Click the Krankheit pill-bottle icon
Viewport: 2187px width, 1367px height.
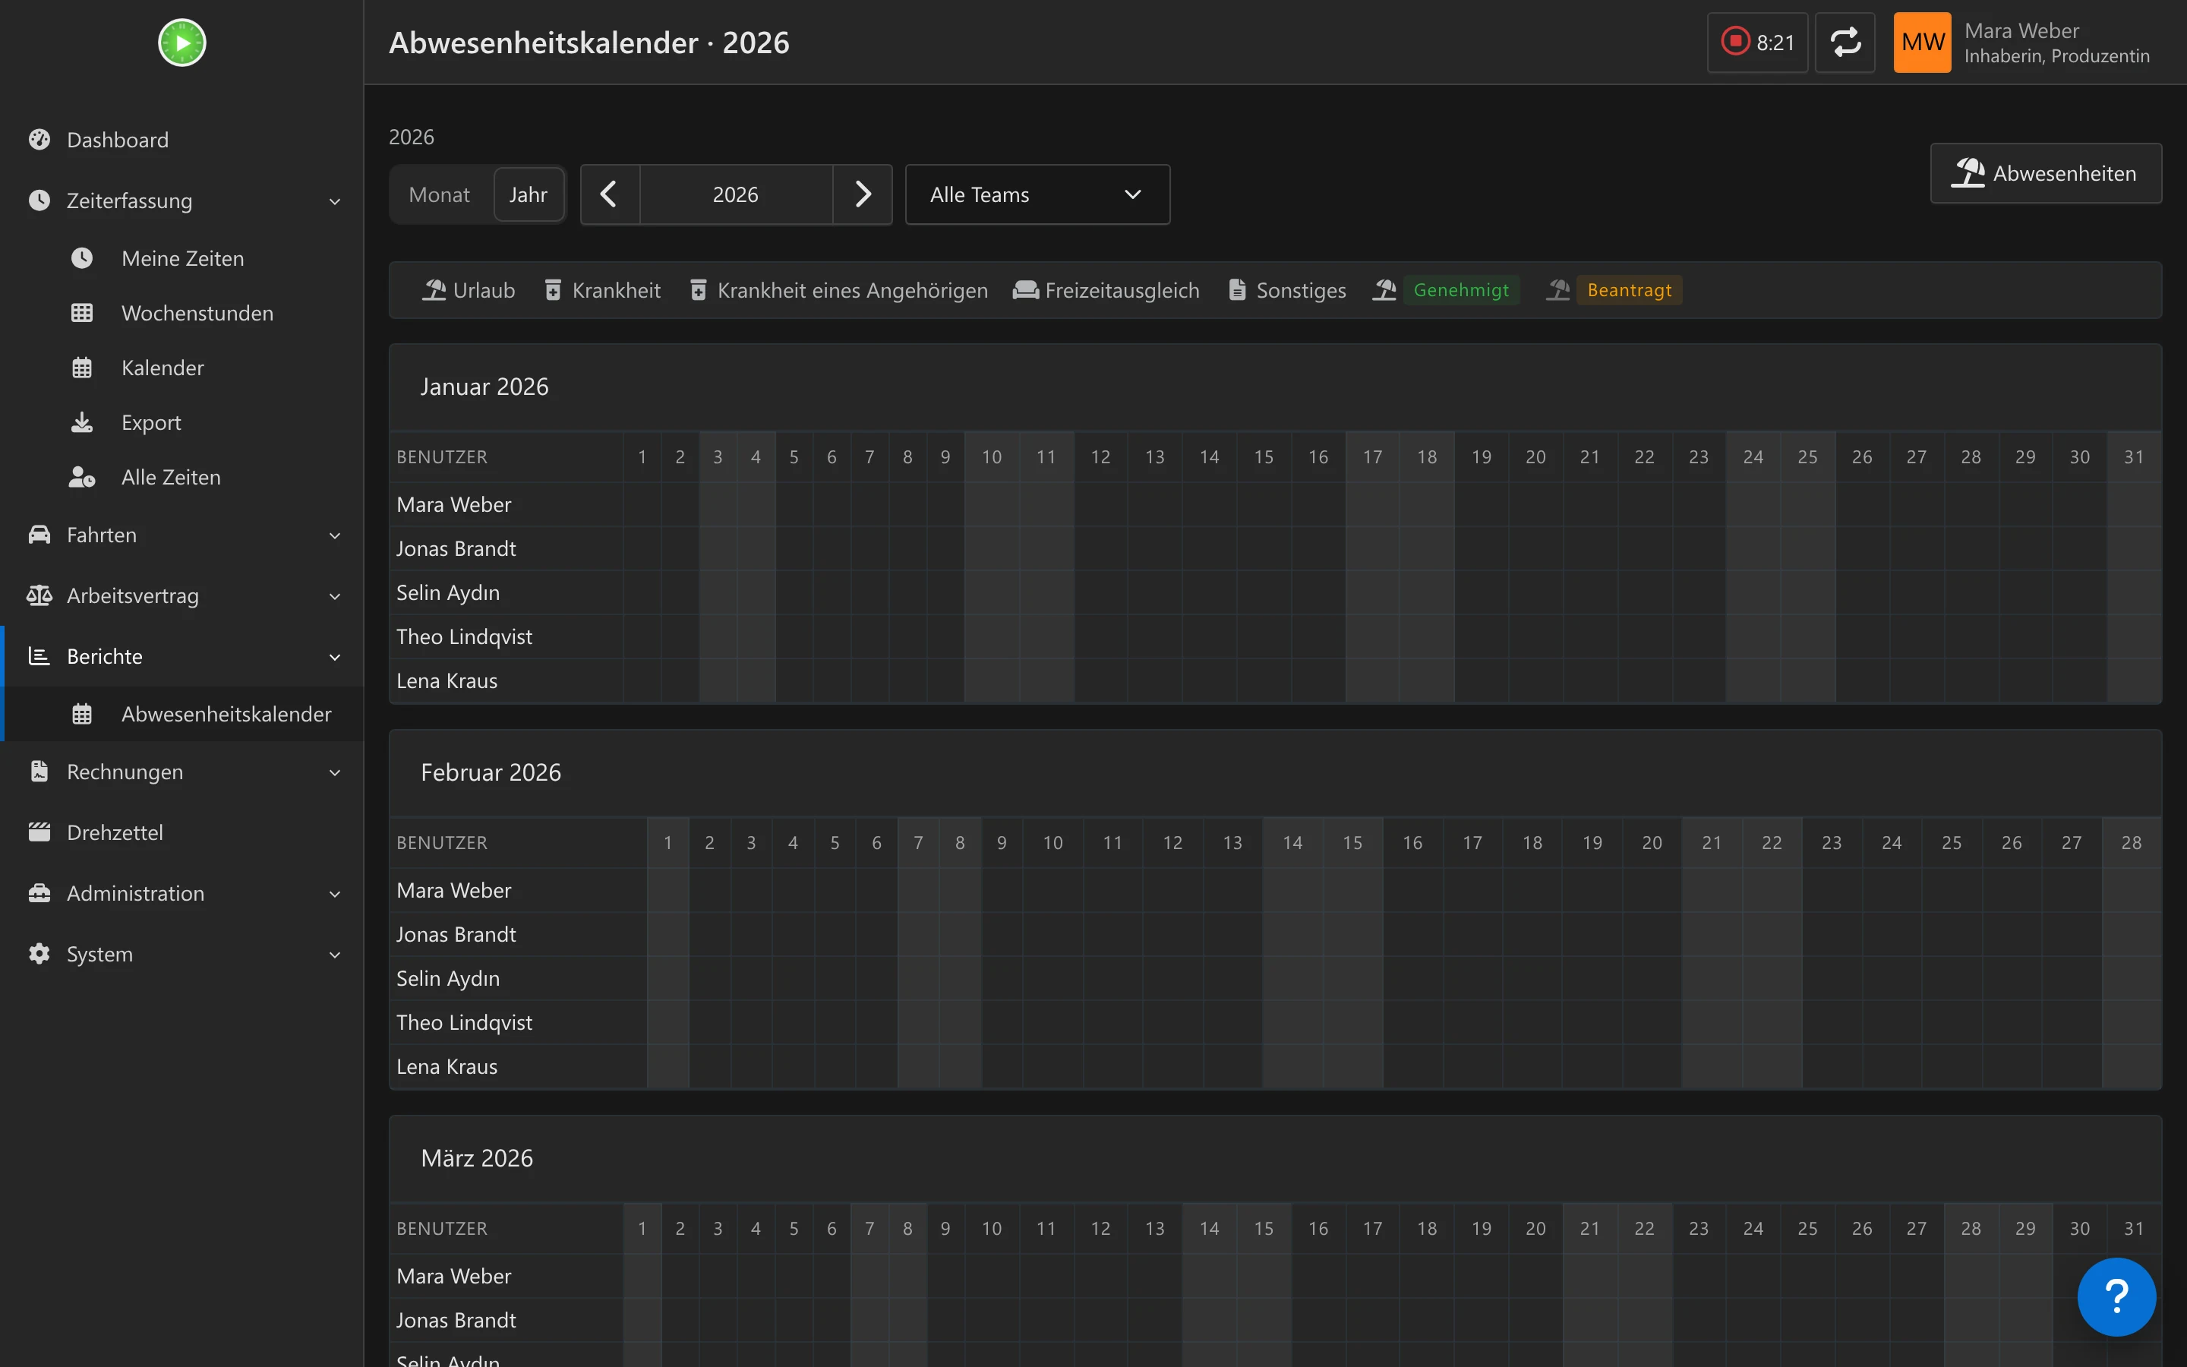click(x=553, y=290)
